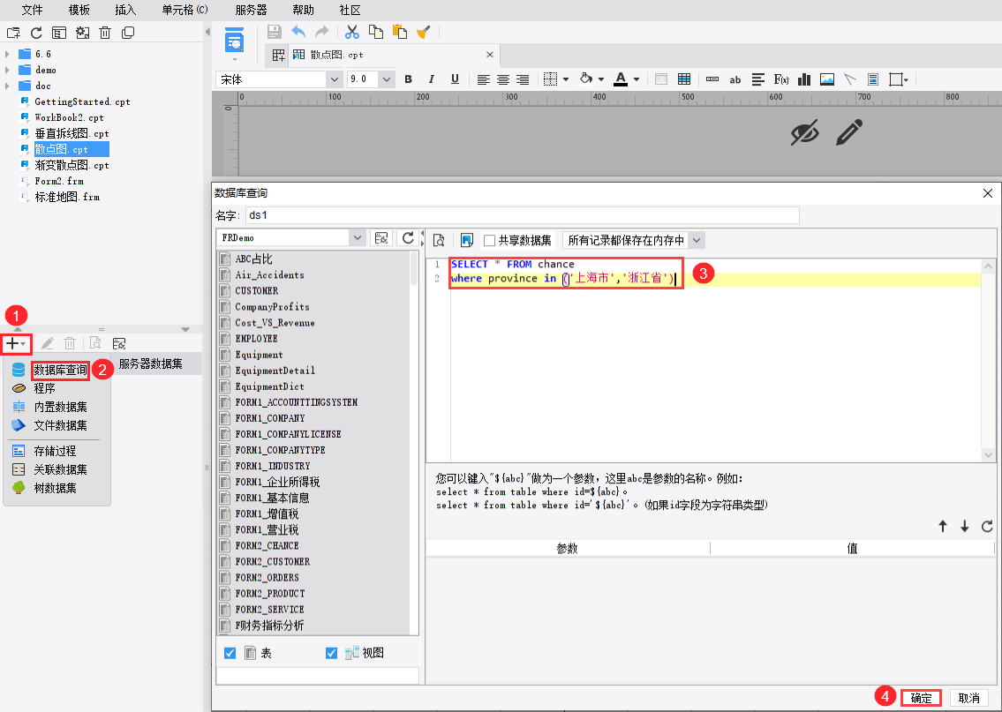Click the font color A icon

pyautogui.click(x=620, y=79)
